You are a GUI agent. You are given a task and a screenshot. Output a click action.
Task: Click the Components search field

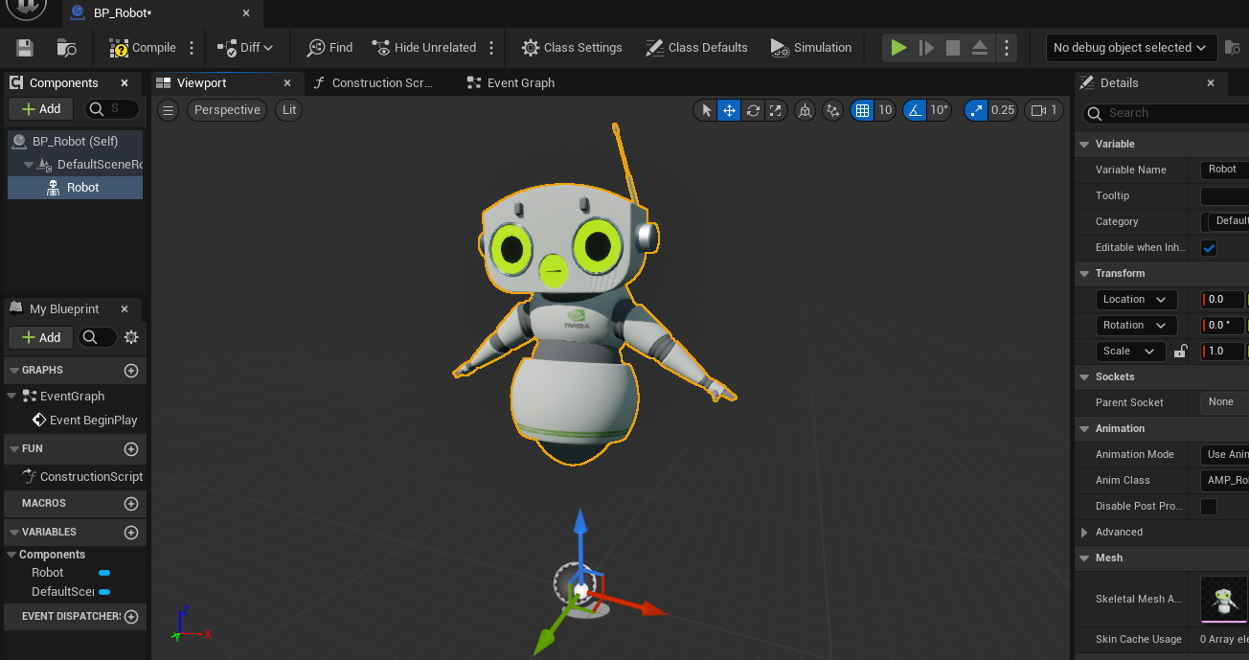(113, 109)
